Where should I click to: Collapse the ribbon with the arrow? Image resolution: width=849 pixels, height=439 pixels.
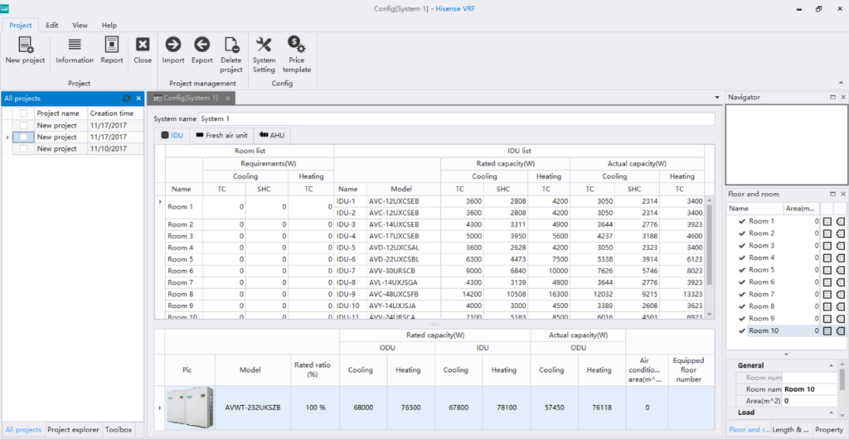[841, 83]
